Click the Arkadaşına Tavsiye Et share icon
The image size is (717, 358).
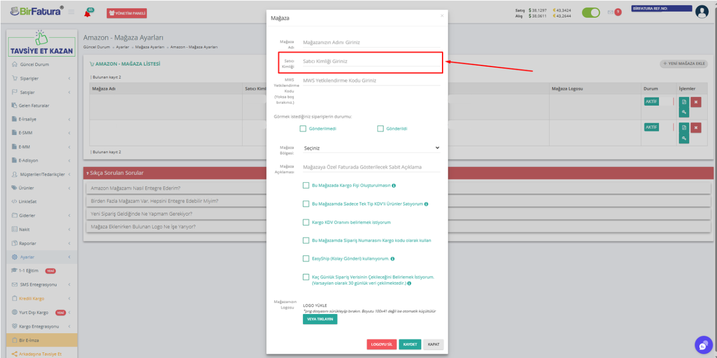(x=15, y=354)
